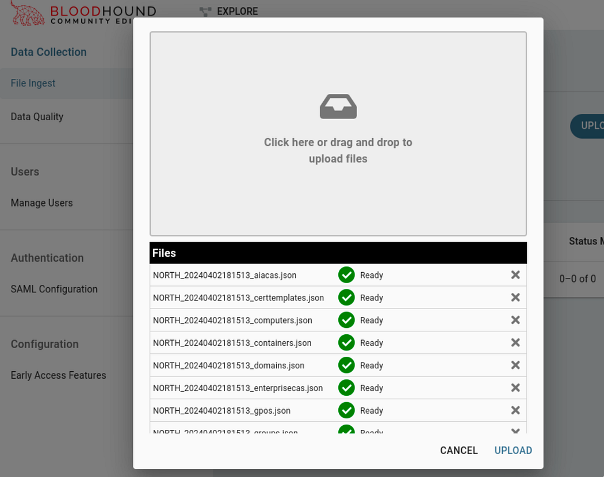The width and height of the screenshot is (604, 477).
Task: Click CANCEL to close the dialog
Action: 459,451
